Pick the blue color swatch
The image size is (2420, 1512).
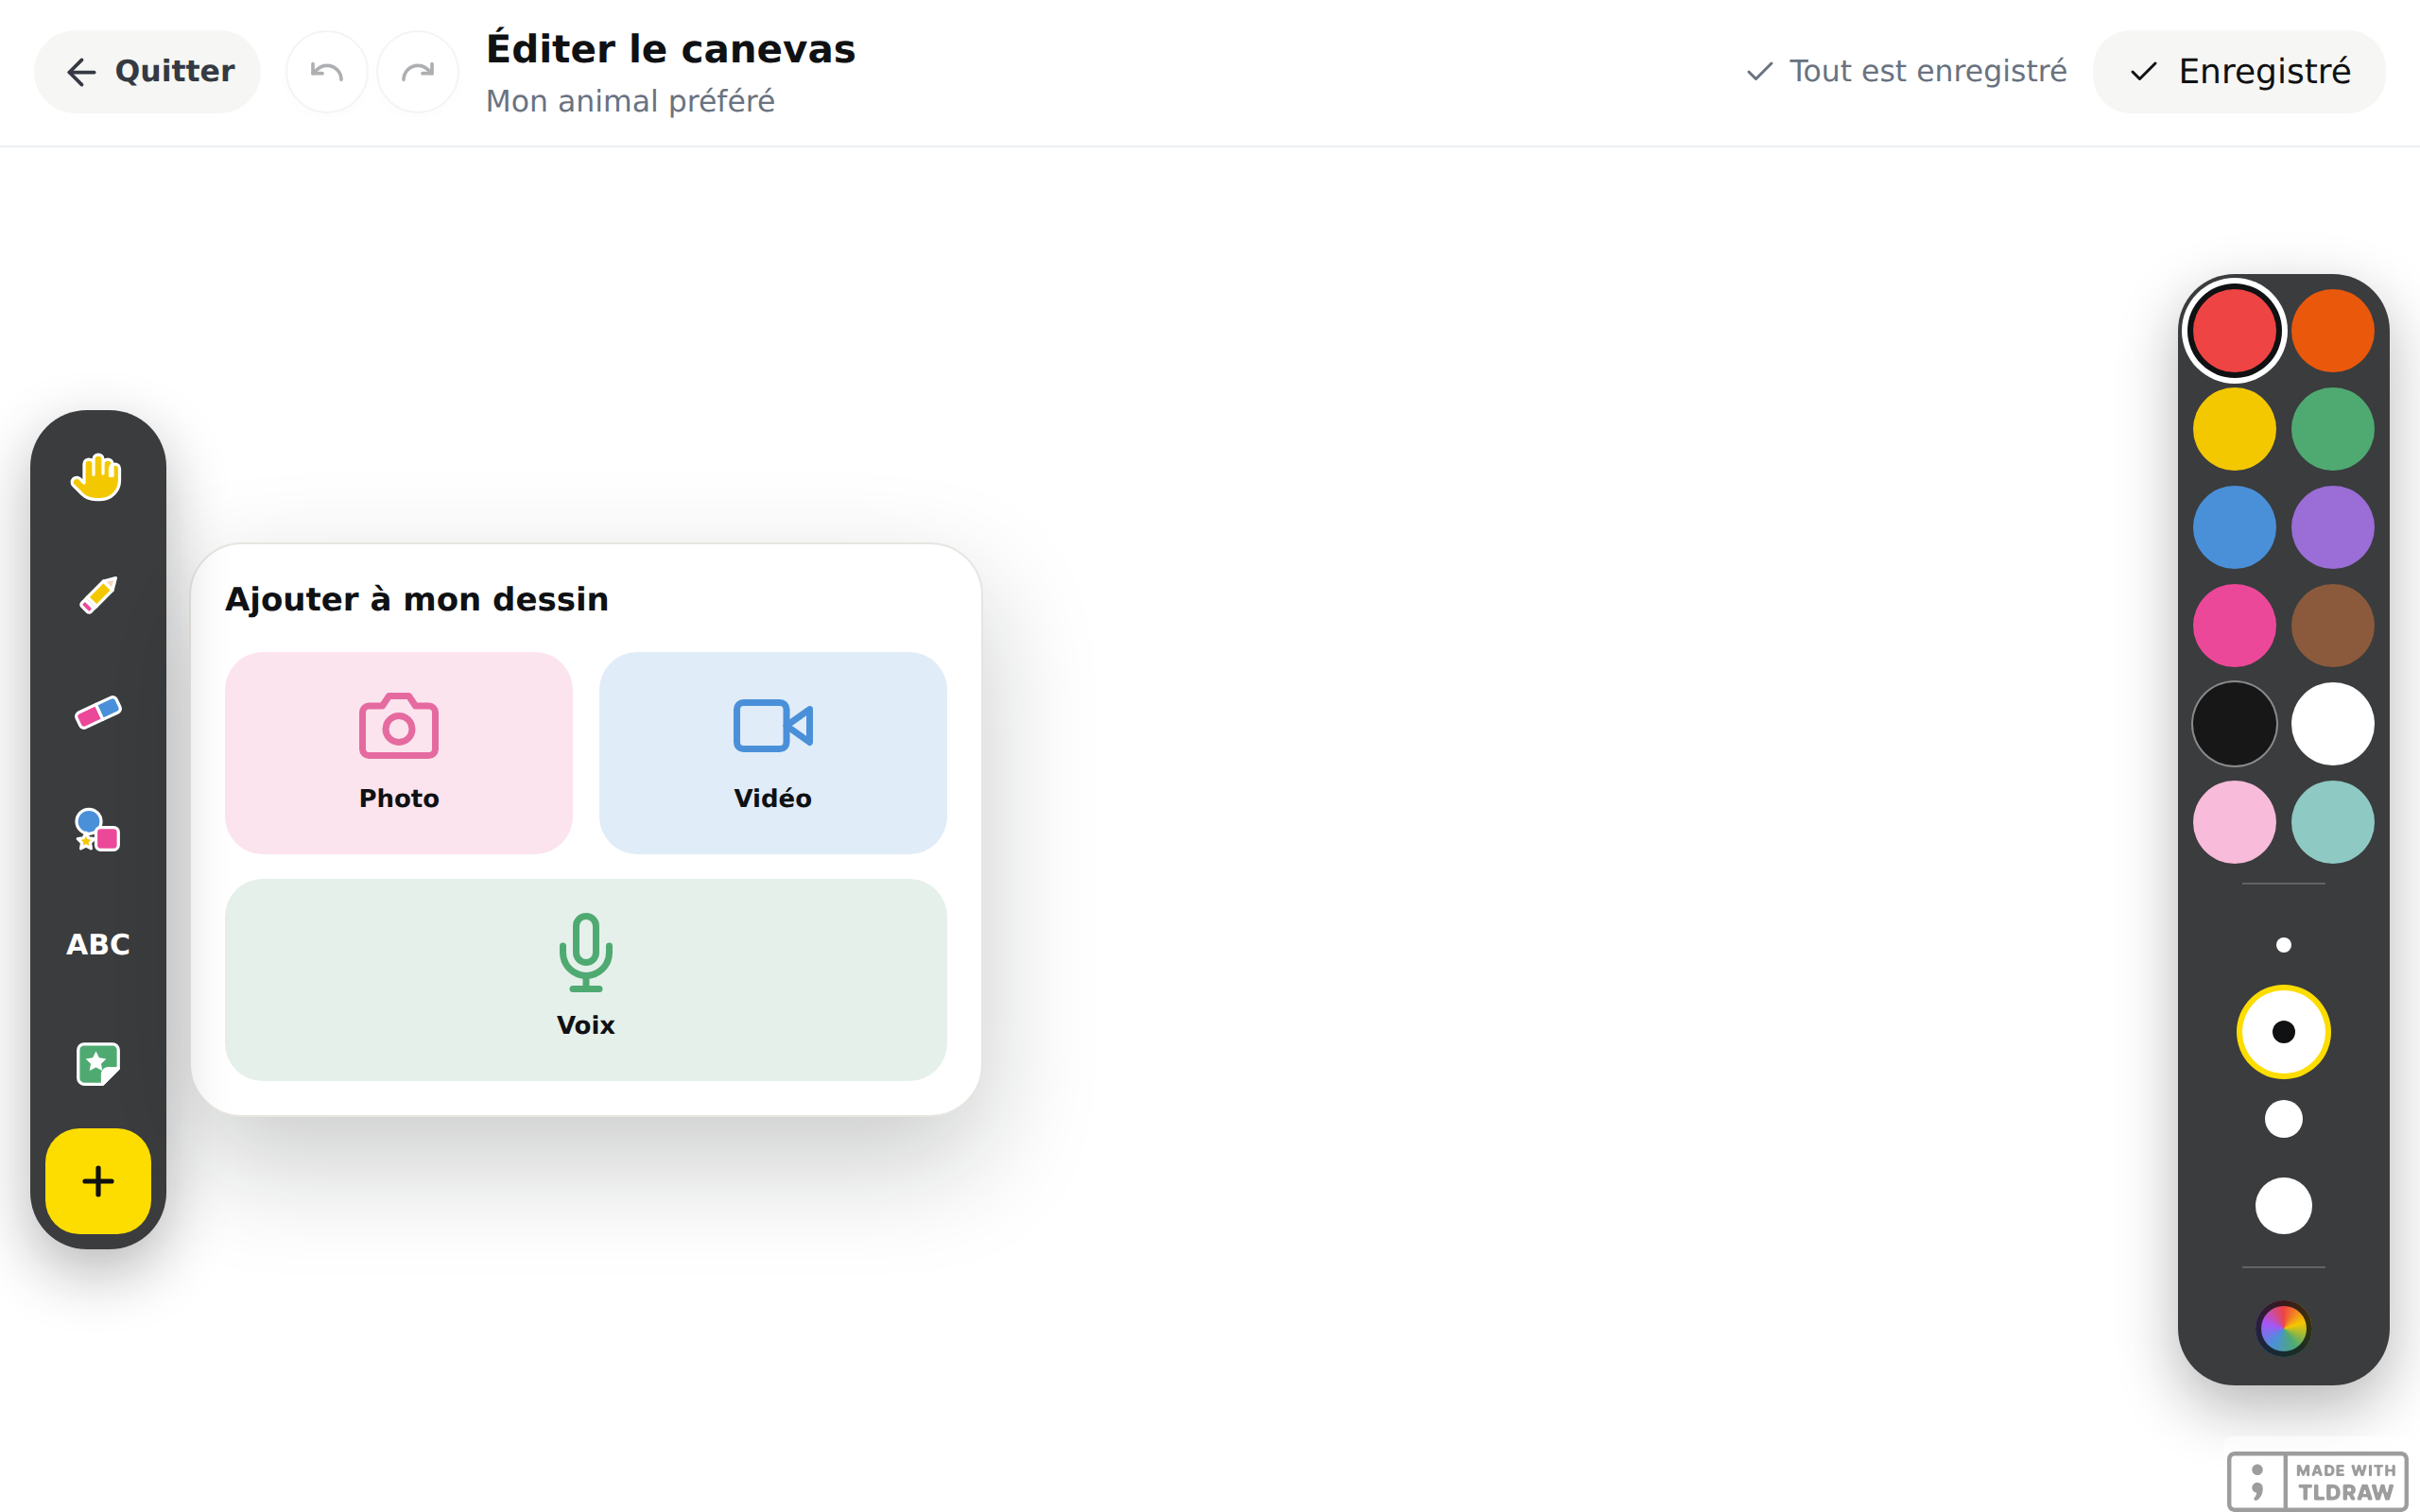2234,527
